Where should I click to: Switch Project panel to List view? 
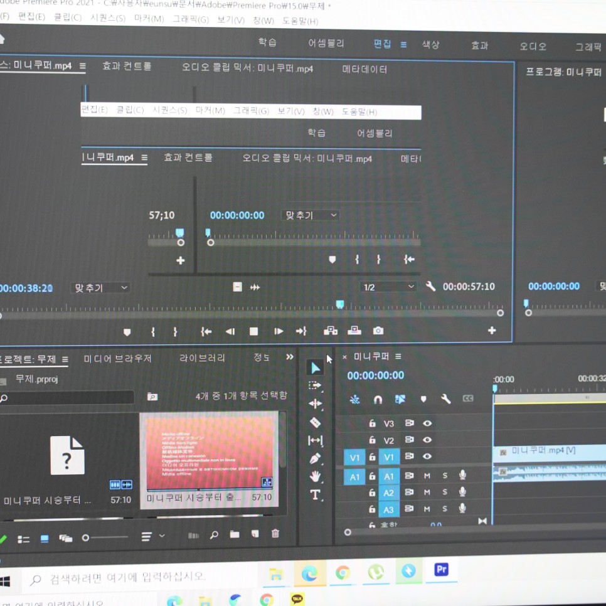(24, 539)
